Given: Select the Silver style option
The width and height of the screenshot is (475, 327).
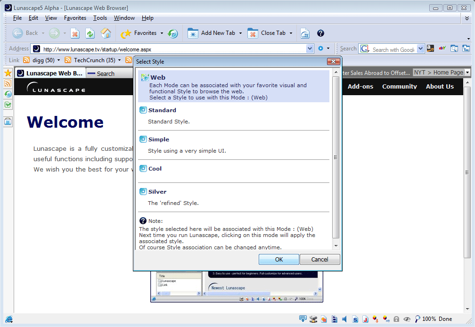Looking at the screenshot, I should tap(157, 192).
